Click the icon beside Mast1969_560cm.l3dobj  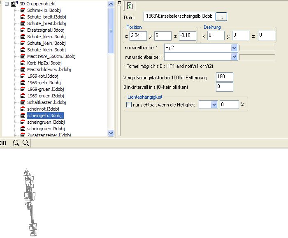[x=23, y=56]
